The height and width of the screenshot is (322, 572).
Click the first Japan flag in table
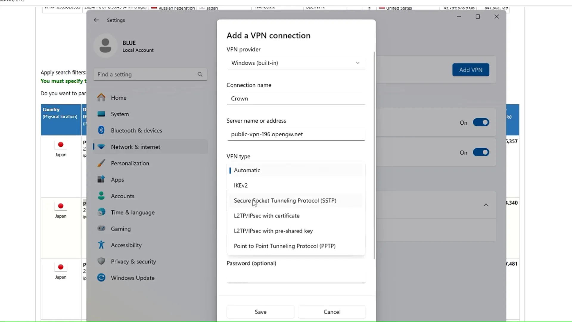[x=61, y=145]
